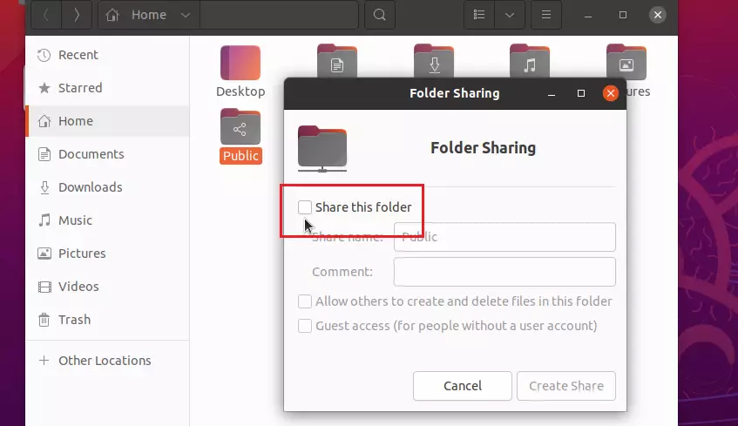The height and width of the screenshot is (426, 738).
Task: Close the Folder Sharing dialog
Action: 611,93
